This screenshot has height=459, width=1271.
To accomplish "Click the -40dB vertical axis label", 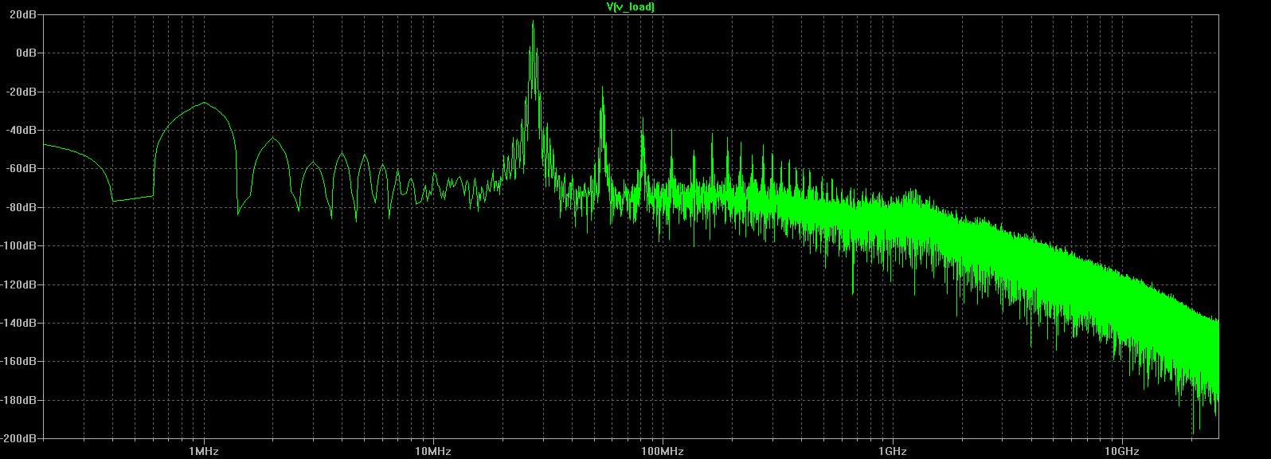I will [23, 130].
